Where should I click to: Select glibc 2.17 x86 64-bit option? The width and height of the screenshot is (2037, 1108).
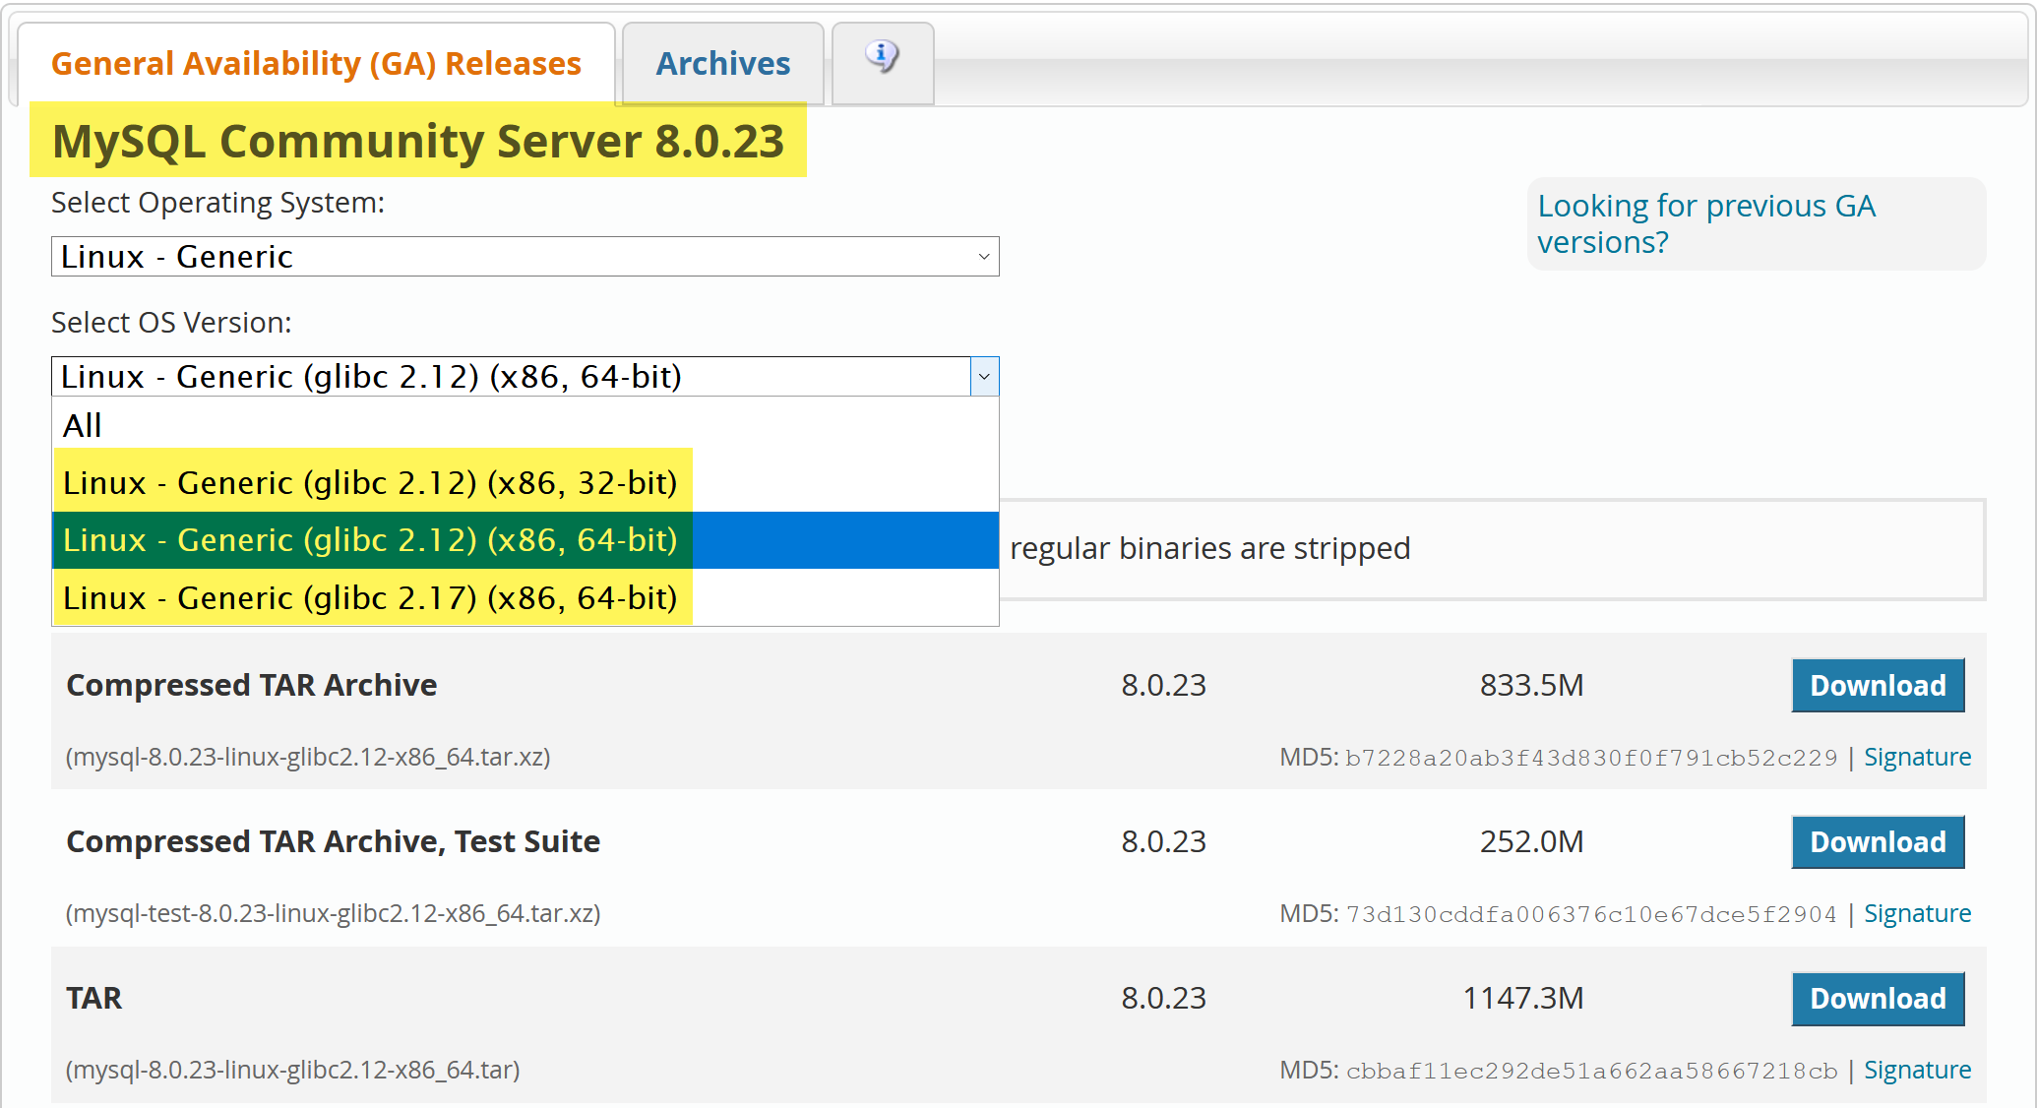coord(370,598)
